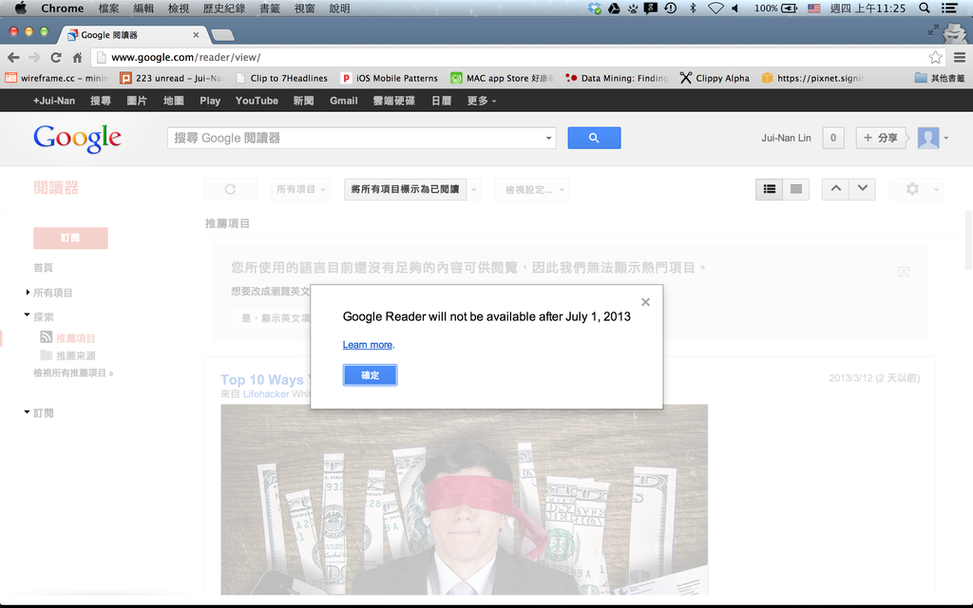This screenshot has width=973, height=608.
Task: Enter fullscreen with the arrows icon
Action: pos(933,29)
